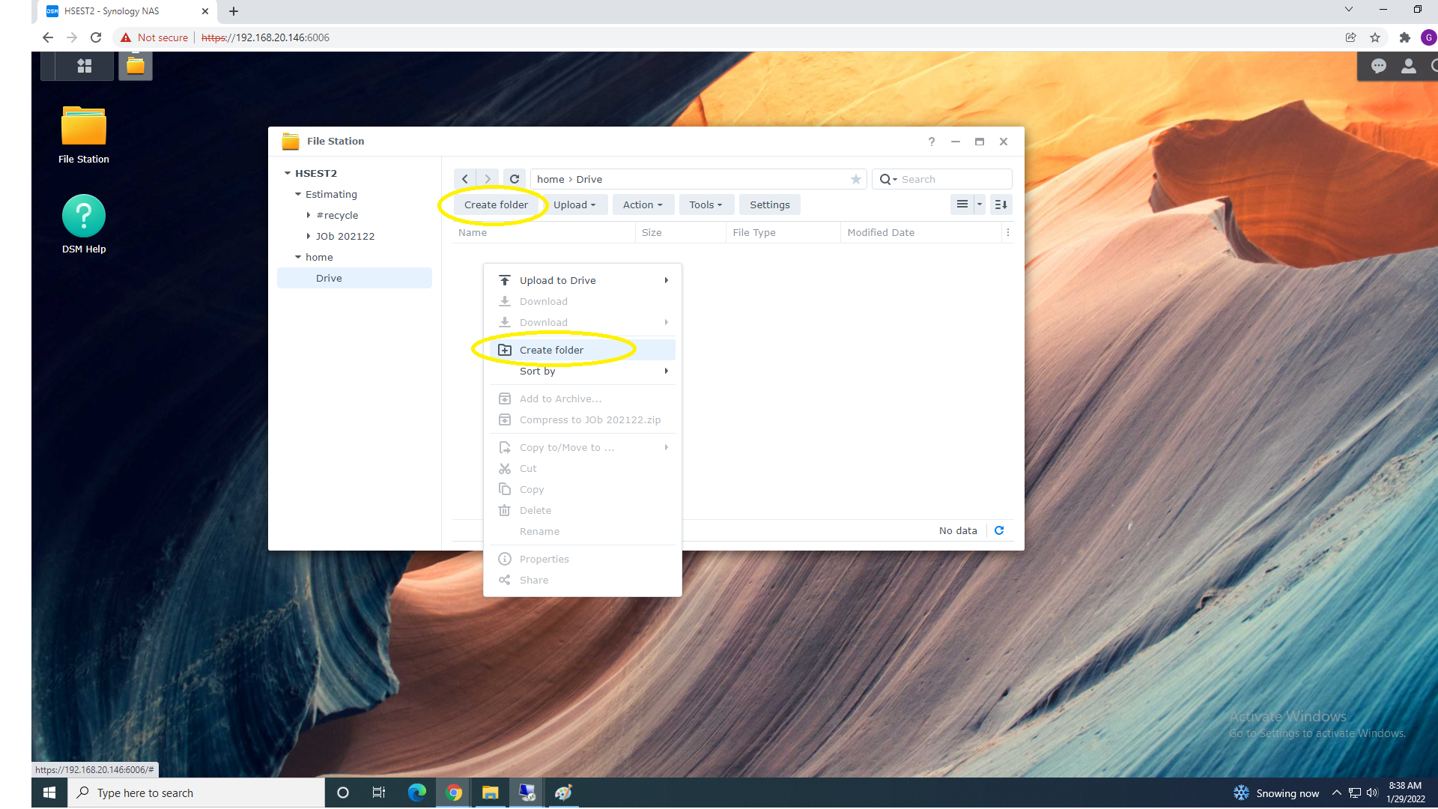Click the Create folder toolbar button

click(496, 204)
